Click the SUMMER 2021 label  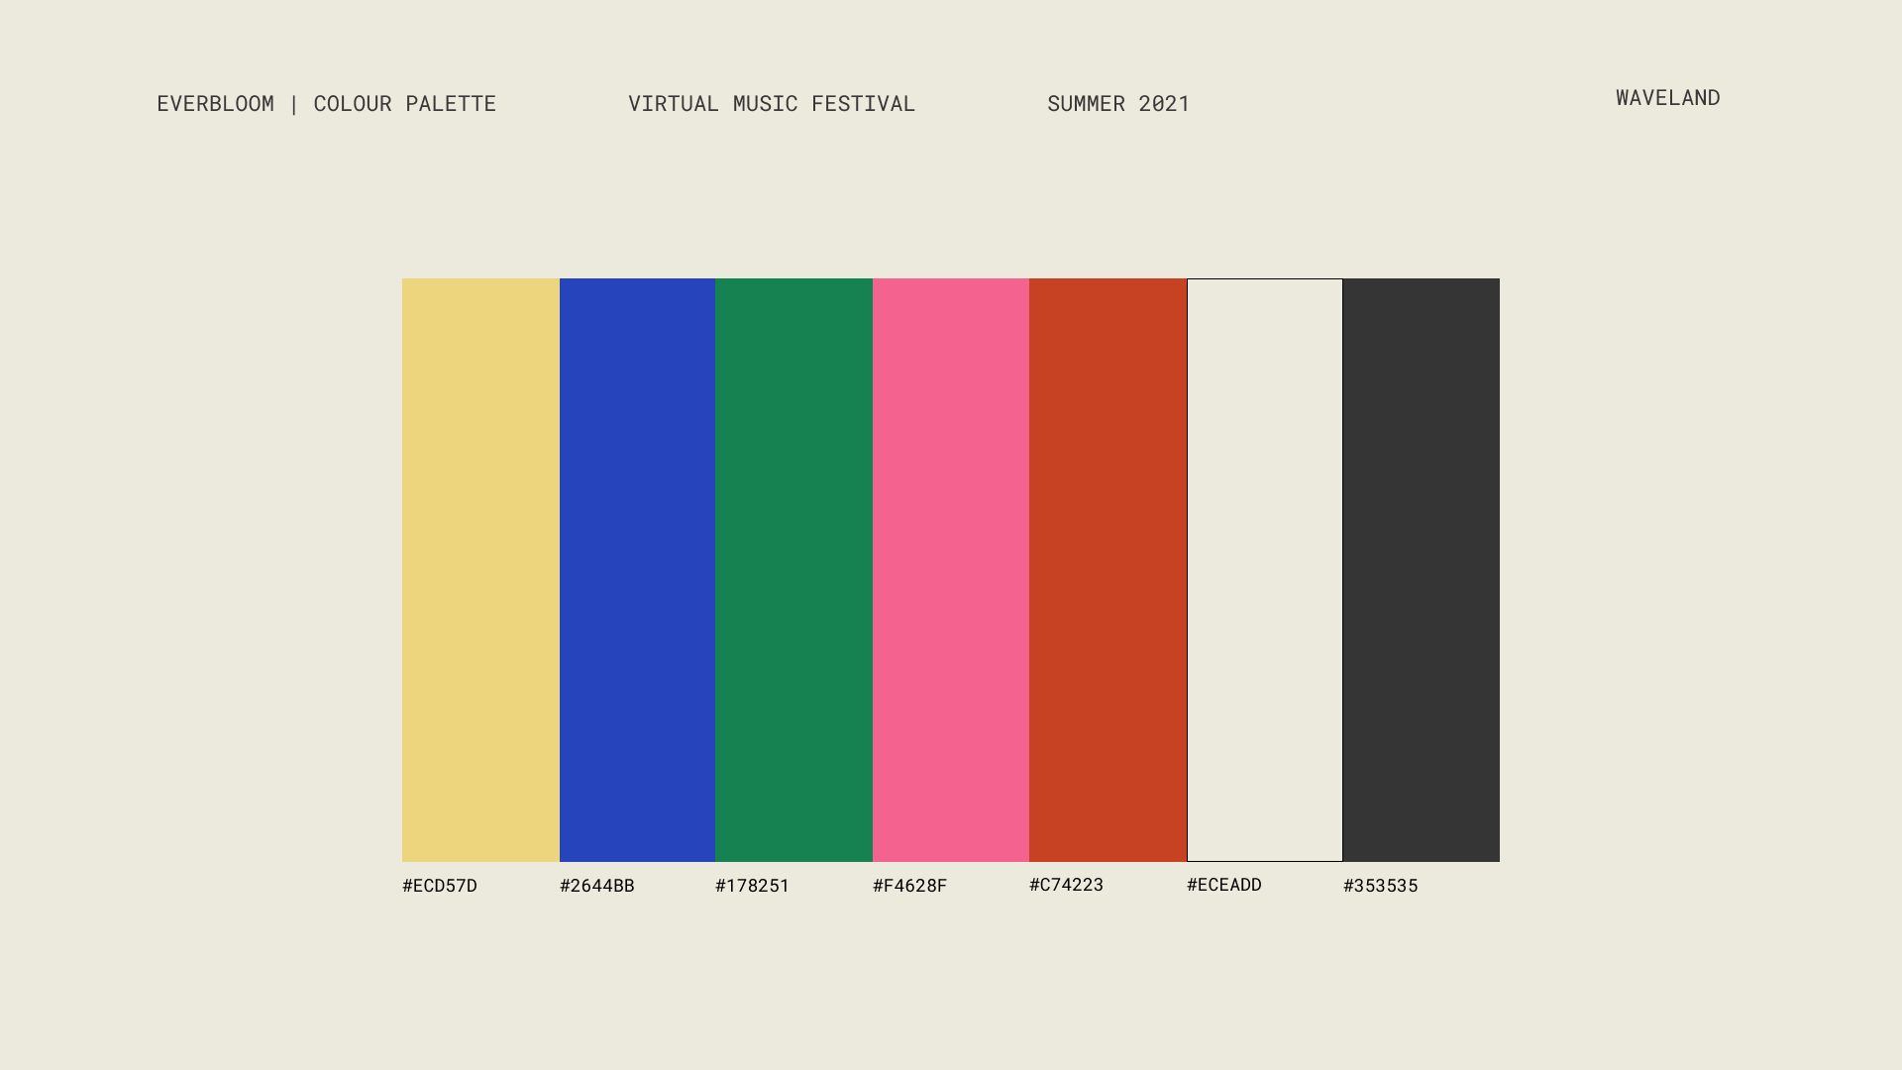pyautogui.click(x=1117, y=104)
